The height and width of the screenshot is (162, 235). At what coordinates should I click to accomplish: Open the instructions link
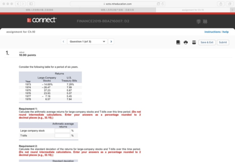[x=212, y=32]
